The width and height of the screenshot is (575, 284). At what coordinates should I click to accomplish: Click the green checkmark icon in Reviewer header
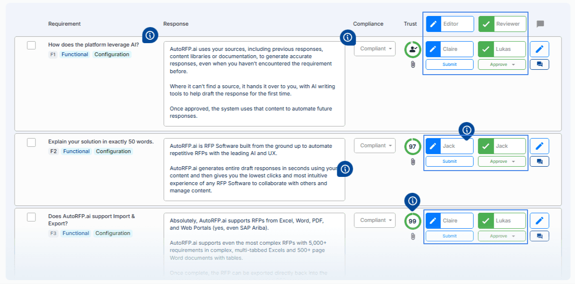tap(486, 24)
